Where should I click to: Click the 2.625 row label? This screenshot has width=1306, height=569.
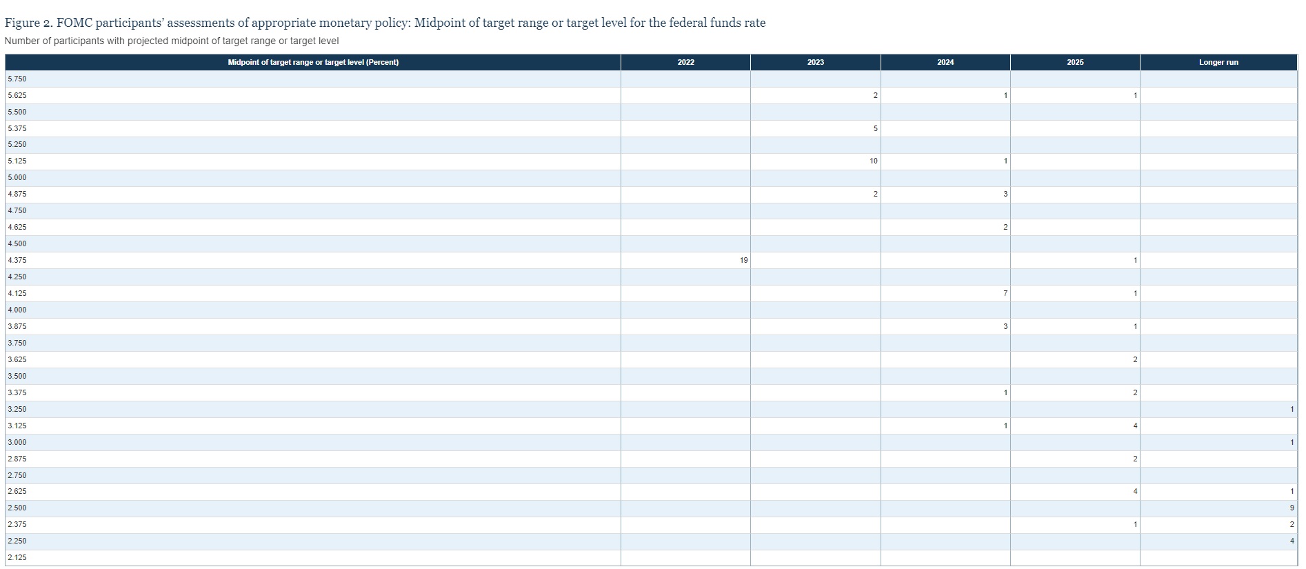(x=17, y=491)
